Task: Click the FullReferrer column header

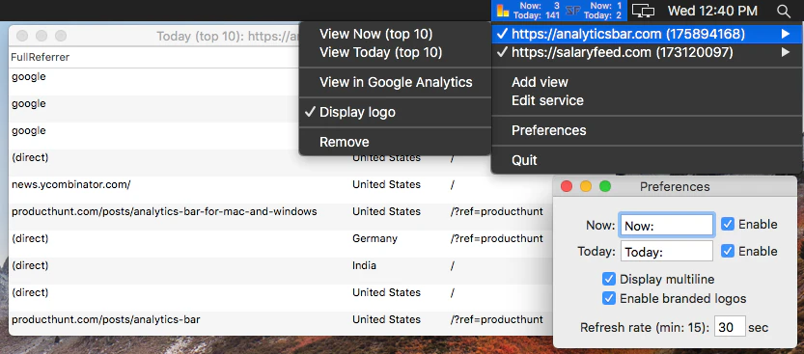Action: click(x=40, y=57)
